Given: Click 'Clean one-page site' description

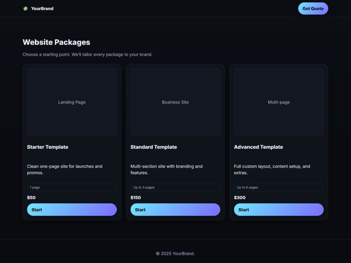Looking at the screenshot, I should tap(65, 169).
